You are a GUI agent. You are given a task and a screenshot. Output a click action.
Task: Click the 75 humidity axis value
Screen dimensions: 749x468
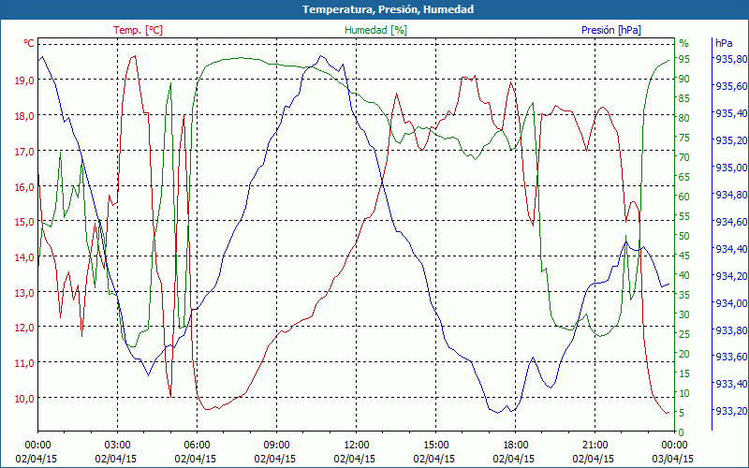(684, 138)
